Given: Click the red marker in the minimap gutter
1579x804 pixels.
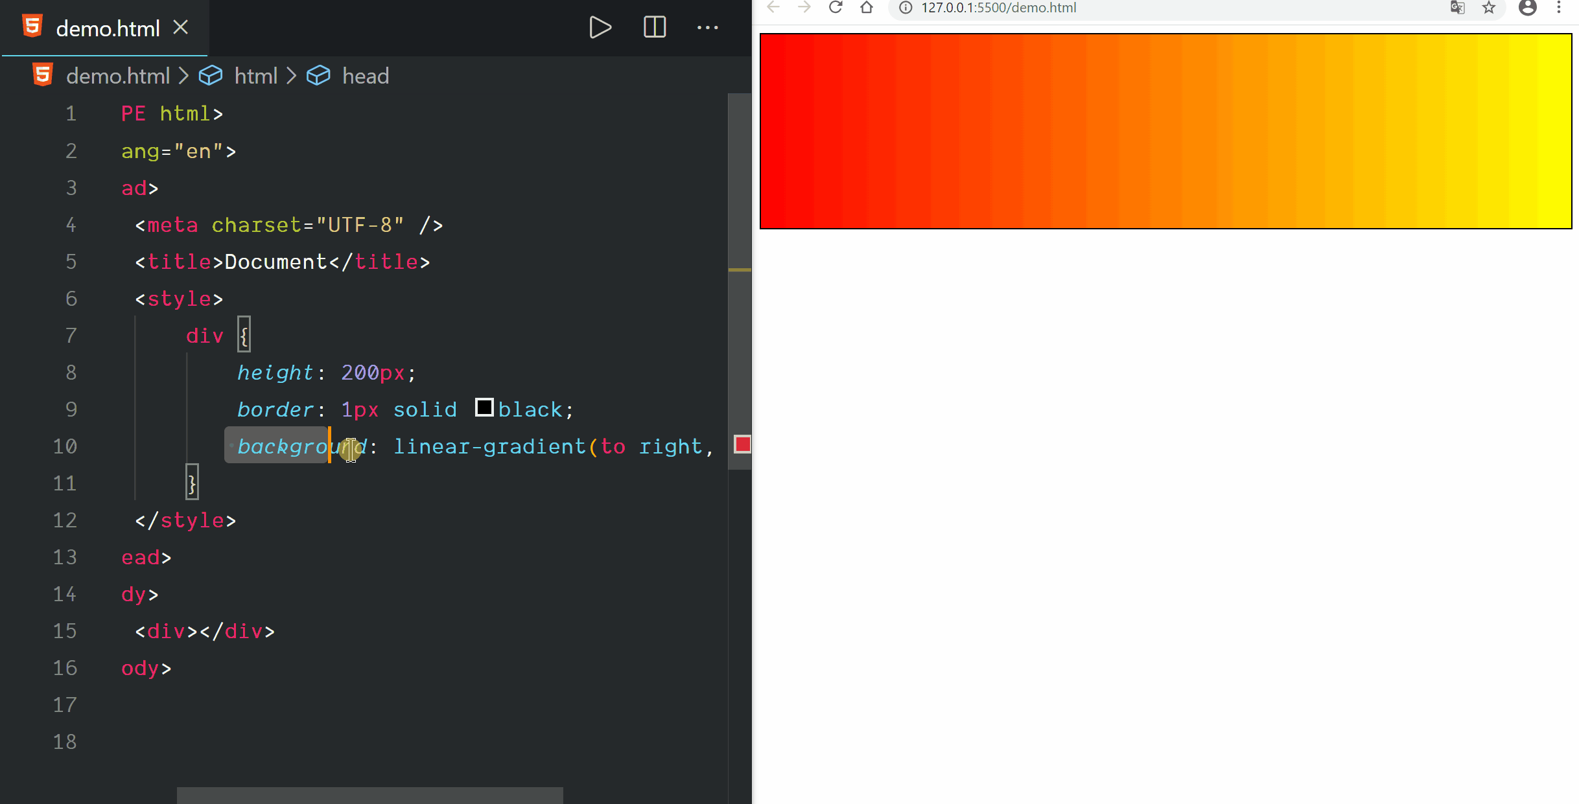Looking at the screenshot, I should point(742,444).
